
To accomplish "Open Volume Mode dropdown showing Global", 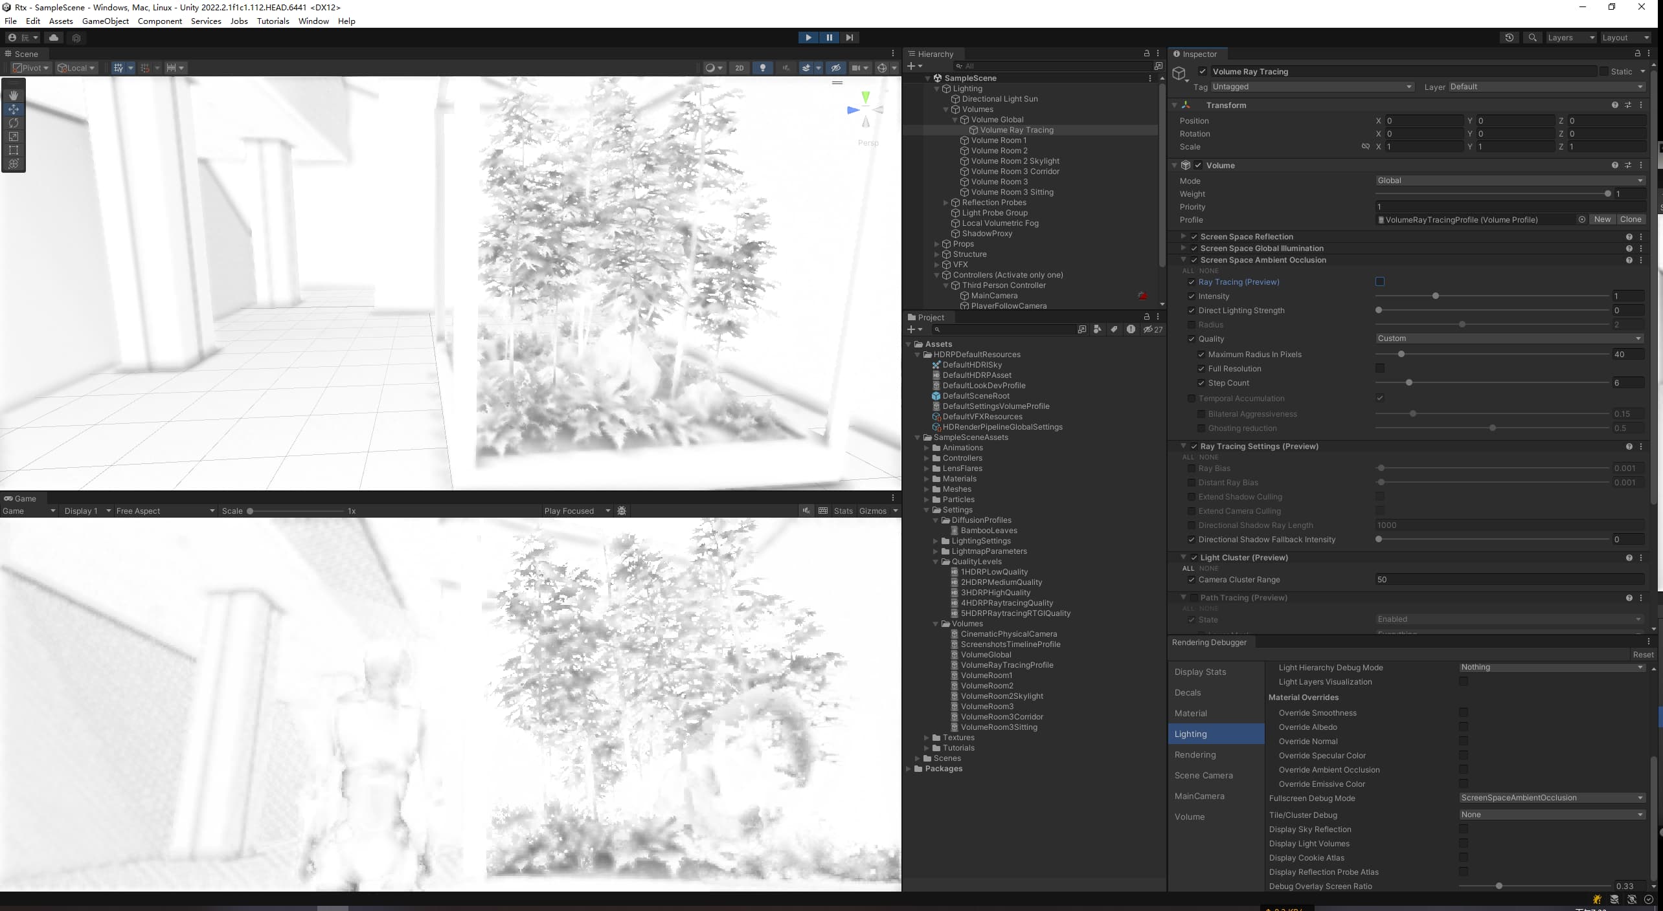I will [x=1510, y=181].
